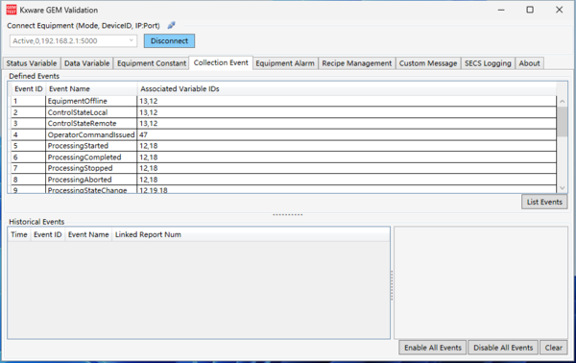Click Disable All Events button
Screen dimensions: 576x363
point(503,348)
